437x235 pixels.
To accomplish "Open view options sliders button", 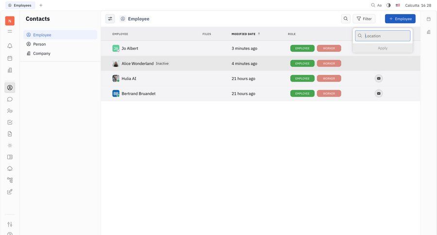I will pyautogui.click(x=110, y=18).
